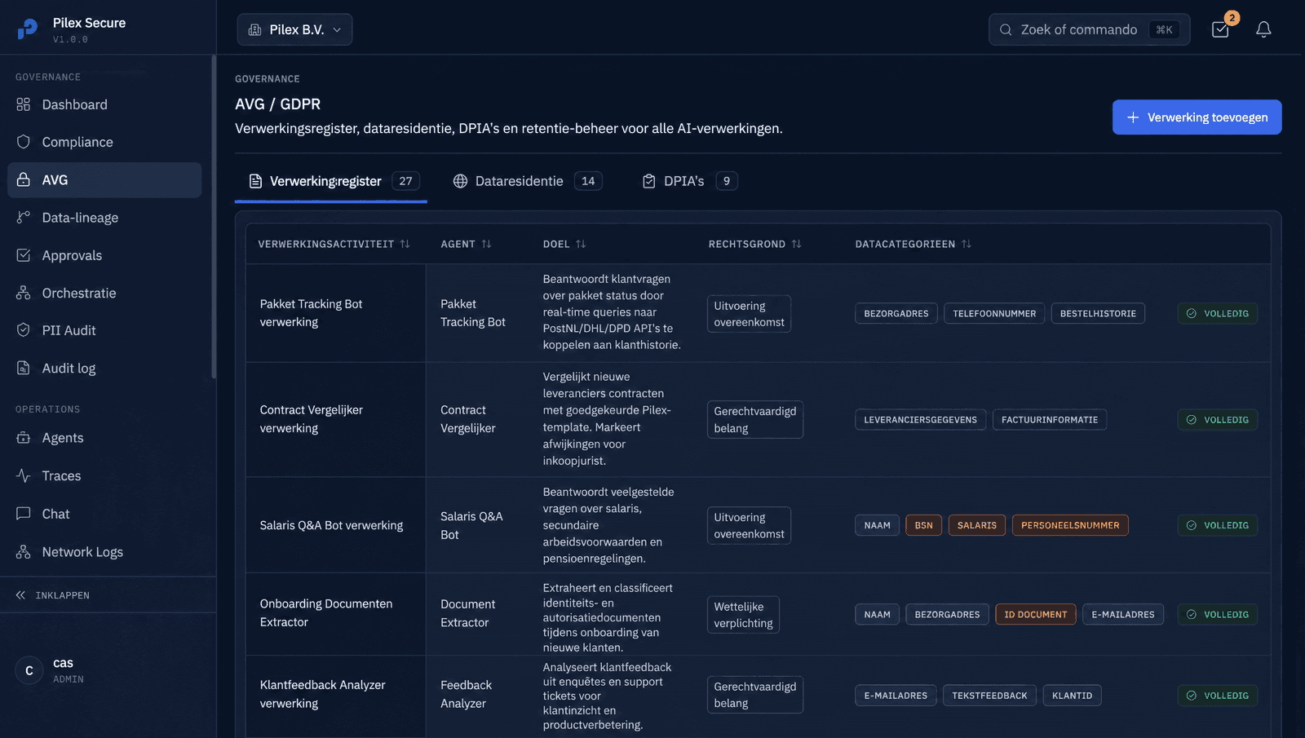Click the Document Extractor agent cell
The height and width of the screenshot is (738, 1305).
(x=467, y=613)
